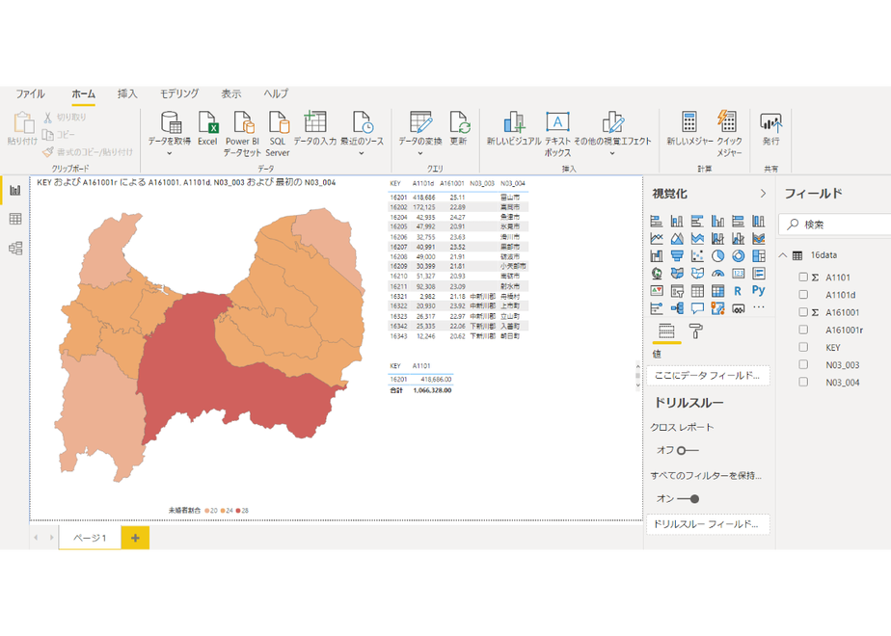The width and height of the screenshot is (891, 636).
Task: Open model view in left sidebar
Action: [15, 248]
